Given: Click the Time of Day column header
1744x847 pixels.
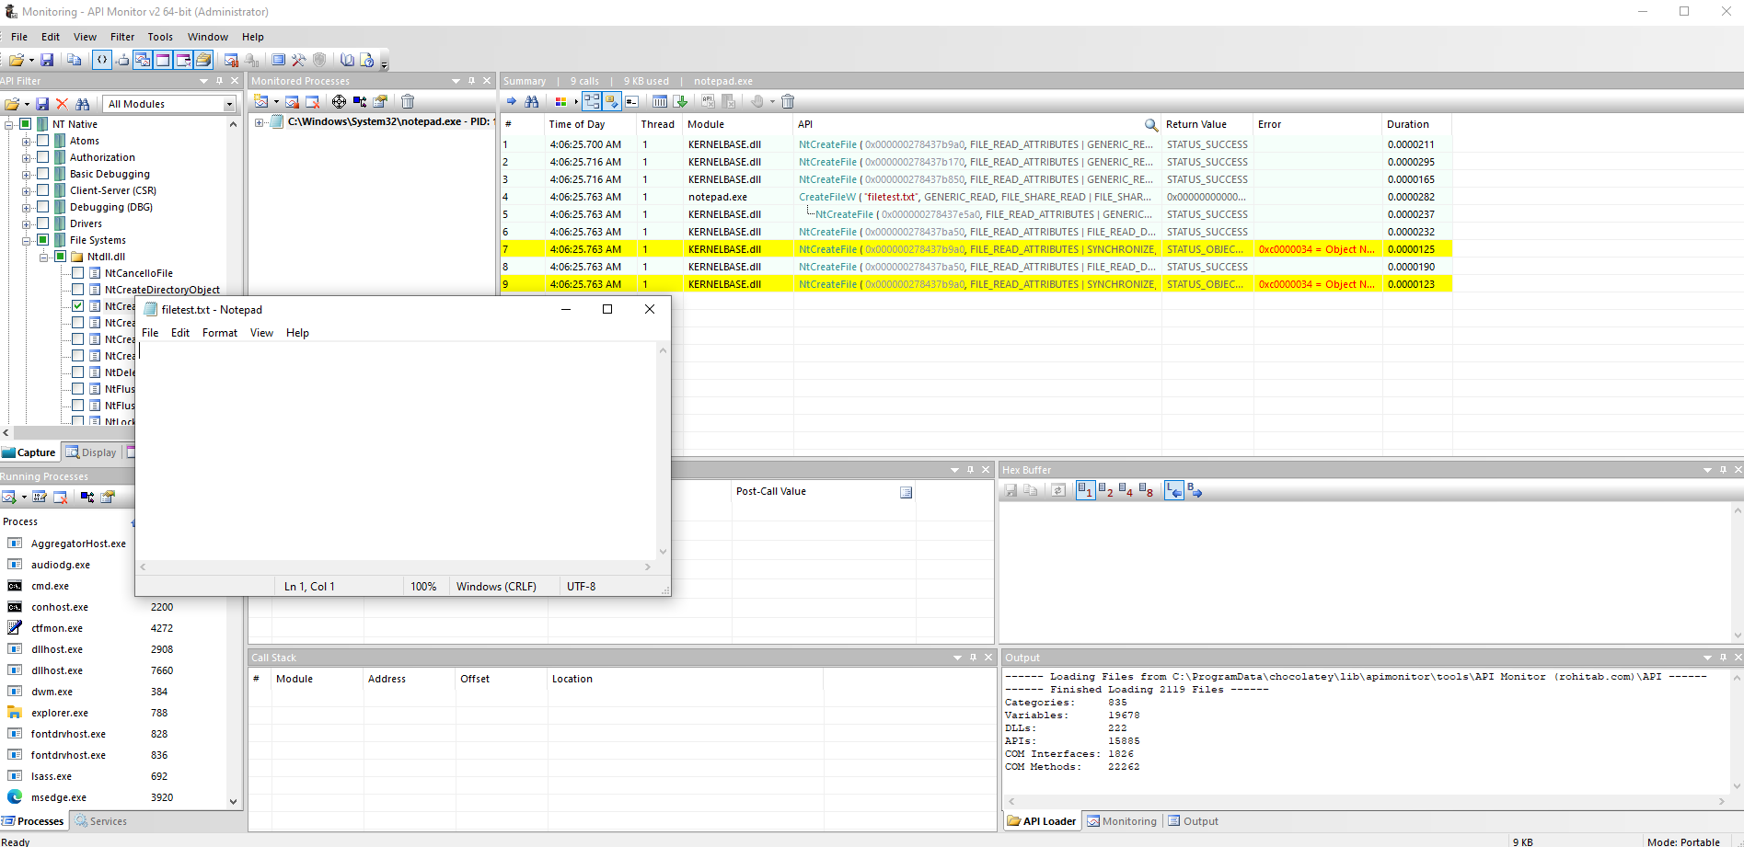Looking at the screenshot, I should click(x=590, y=124).
